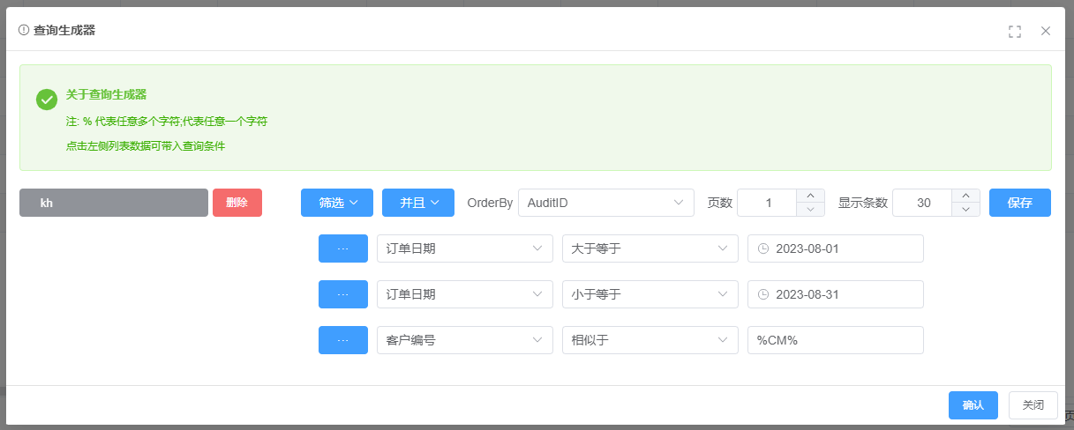Click the %CM% value input field
This screenshot has width=1074, height=430.
pyautogui.click(x=836, y=340)
